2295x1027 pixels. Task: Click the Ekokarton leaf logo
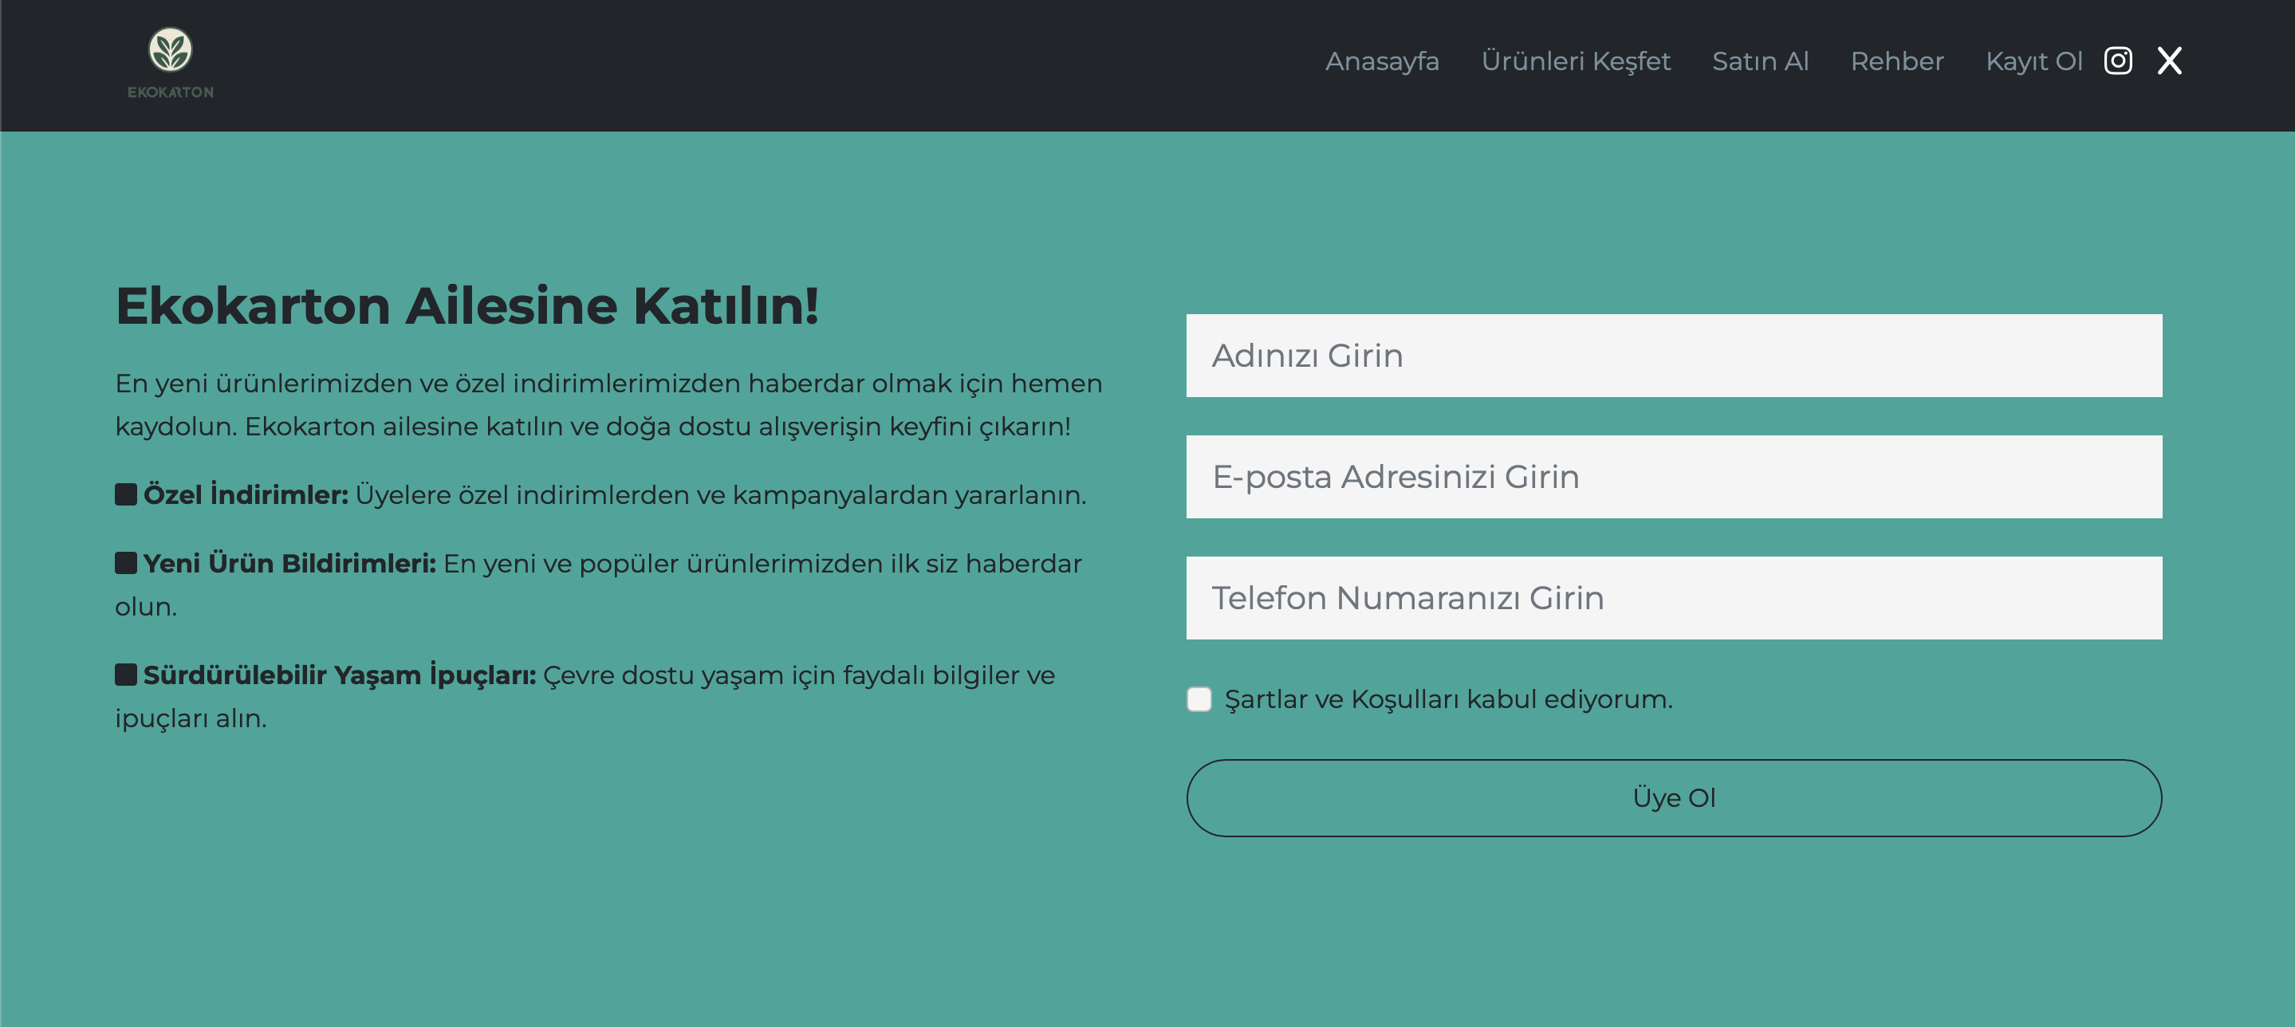[170, 50]
